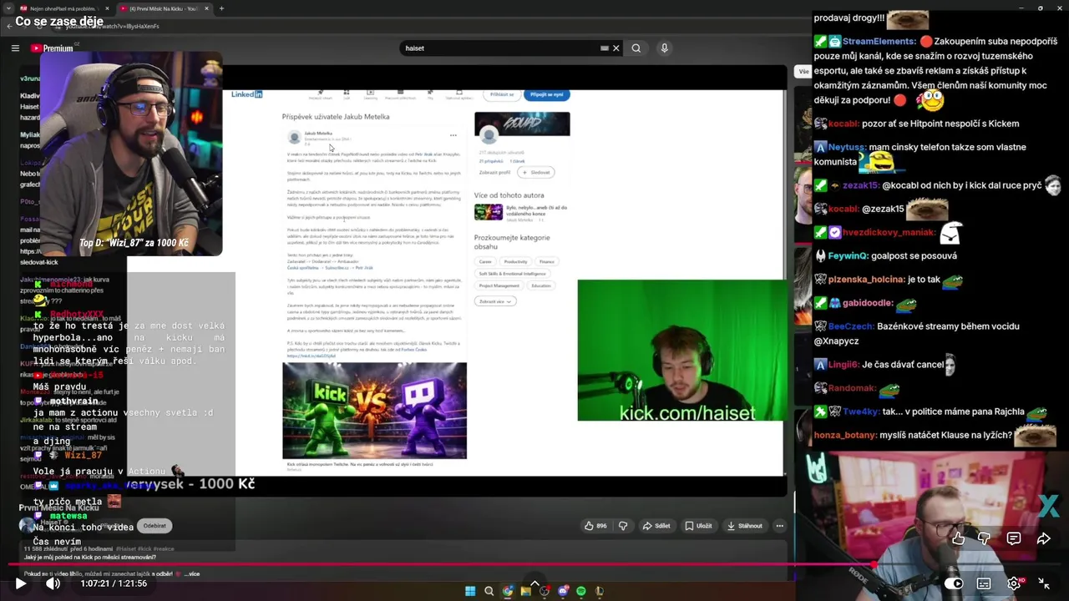Click the magnifier search button
1069x601 pixels.
pos(636,48)
